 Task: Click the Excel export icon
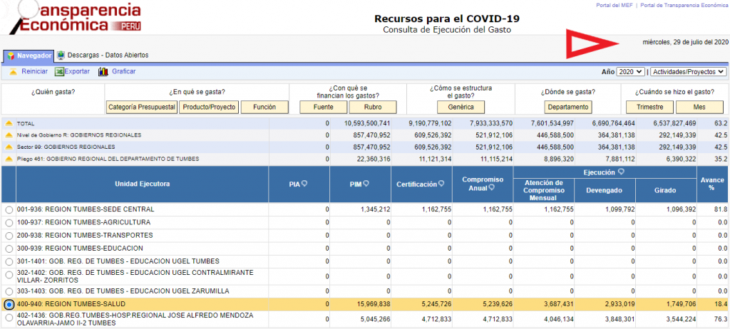click(x=59, y=72)
